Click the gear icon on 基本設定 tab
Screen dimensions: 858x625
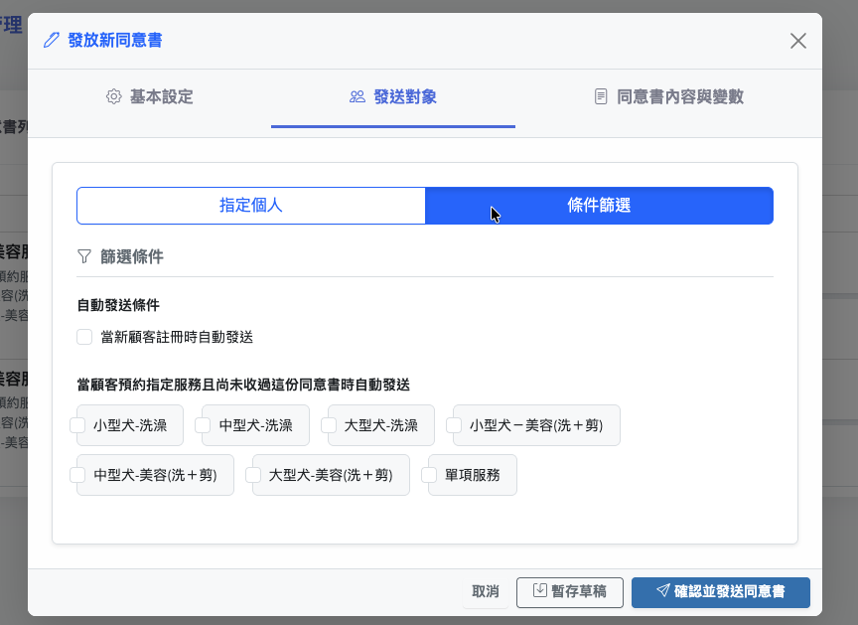[x=114, y=96]
